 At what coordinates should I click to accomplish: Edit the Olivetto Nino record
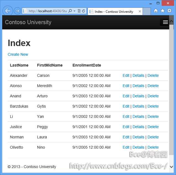[126, 147]
